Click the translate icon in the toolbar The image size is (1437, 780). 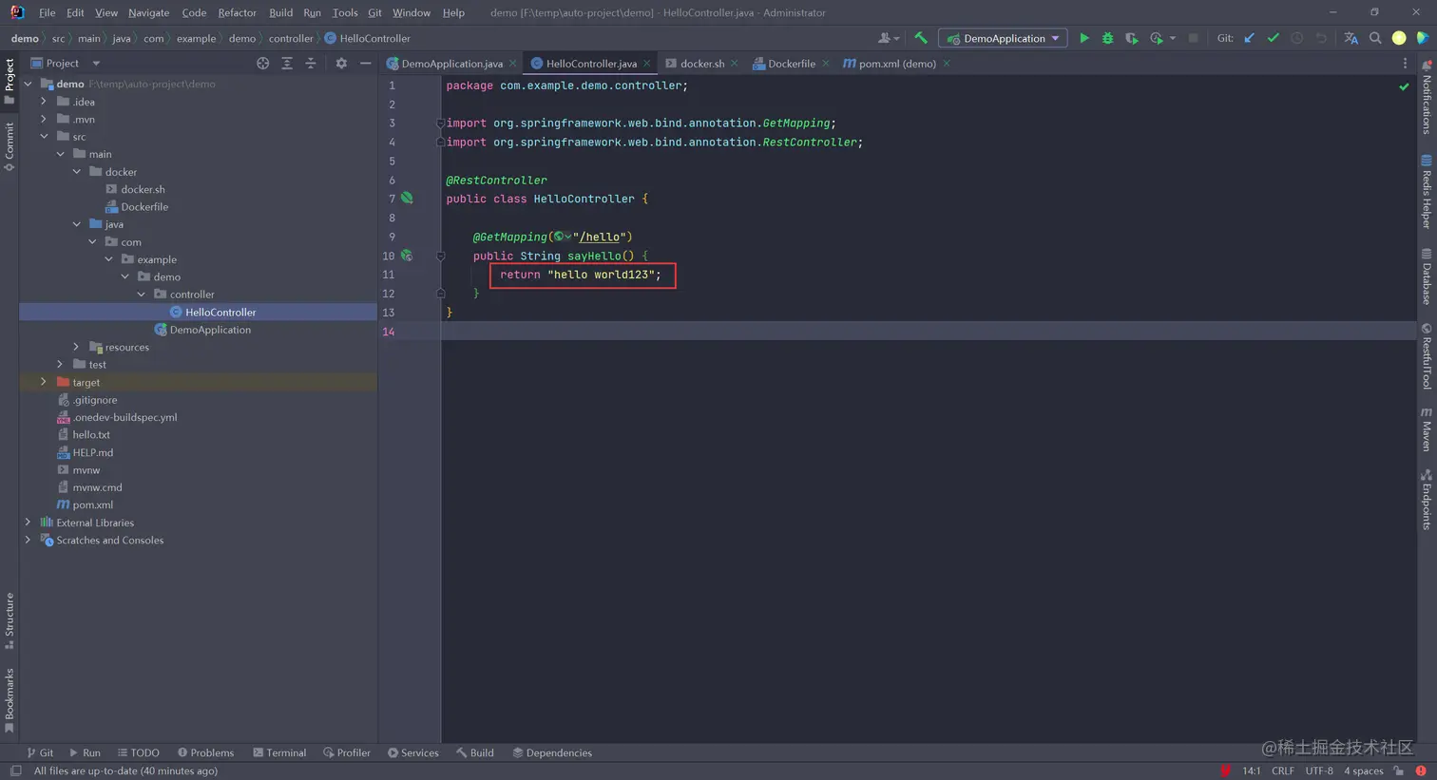coord(1351,38)
